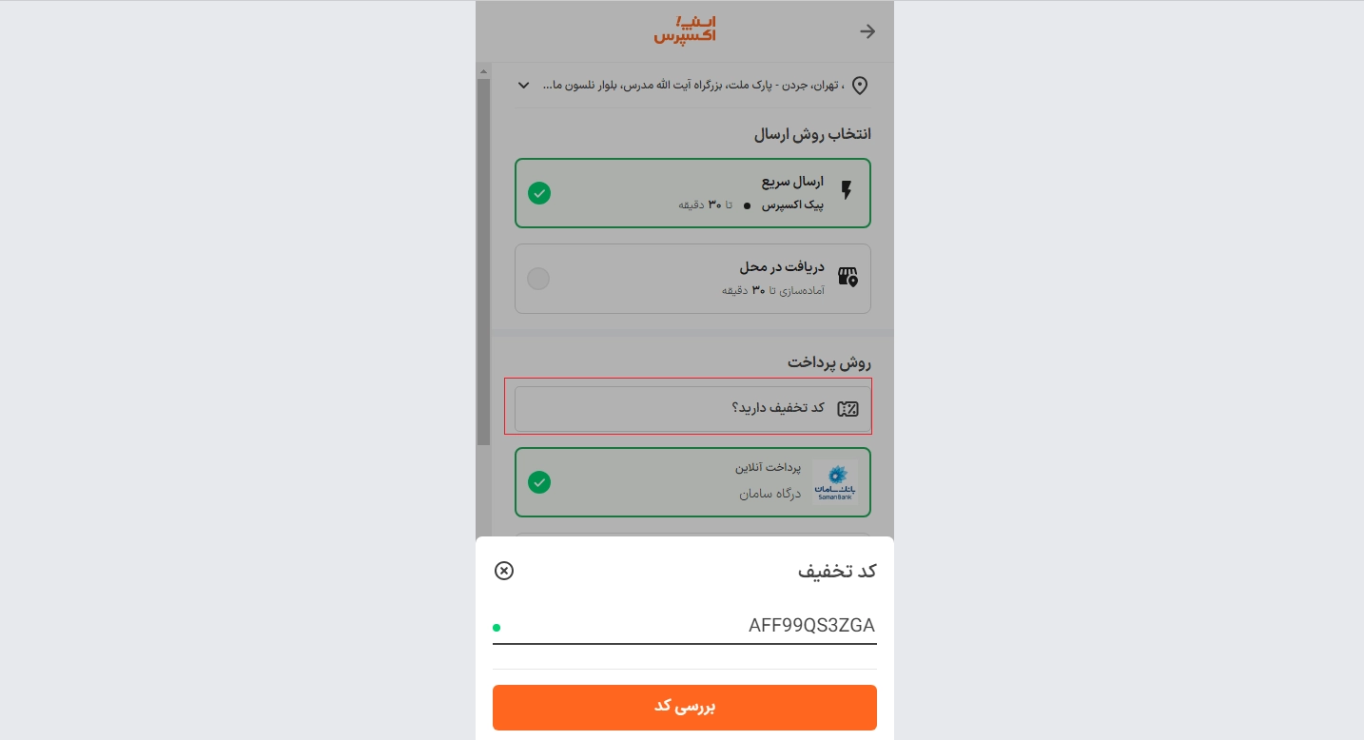1364x740 pixels.
Task: Click the روش پرداخت section heading
Action: (x=828, y=362)
